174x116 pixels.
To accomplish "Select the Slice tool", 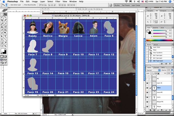I will [5, 20].
